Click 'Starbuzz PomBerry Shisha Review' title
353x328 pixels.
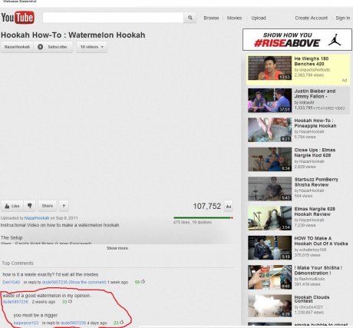316,182
